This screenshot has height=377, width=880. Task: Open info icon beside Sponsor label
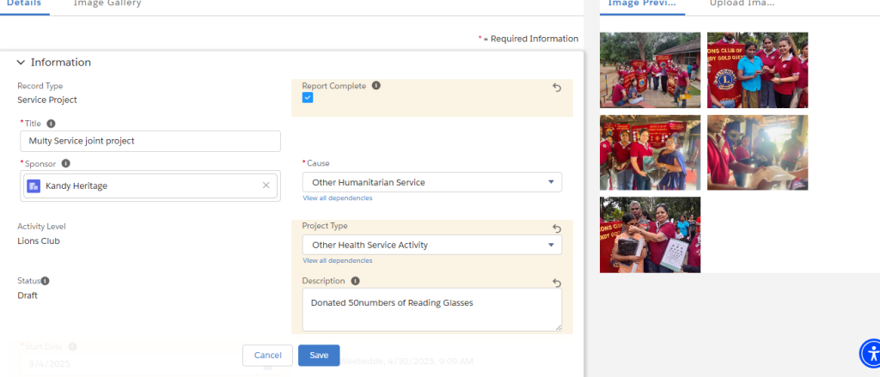[65, 163]
